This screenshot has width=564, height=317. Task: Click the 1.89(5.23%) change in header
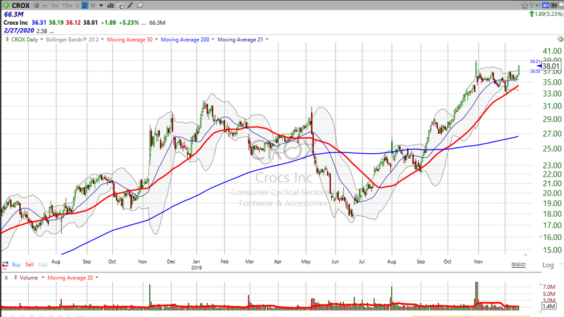click(x=549, y=14)
